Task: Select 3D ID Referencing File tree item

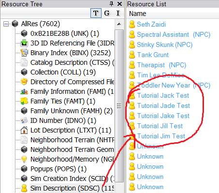Action: point(72,43)
